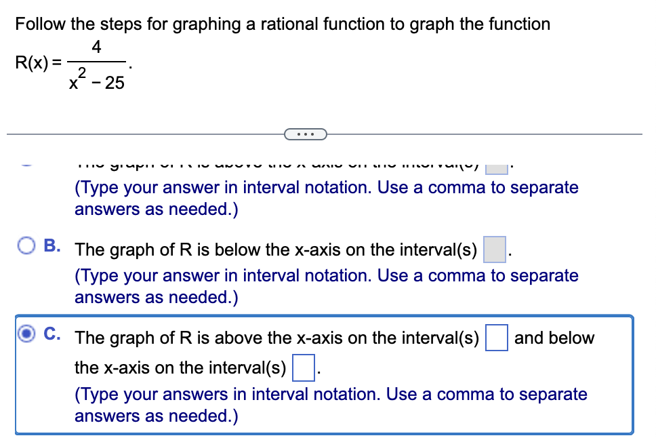Click the letter label 'C.' in option C
This screenshot has width=656, height=438.
click(x=51, y=332)
